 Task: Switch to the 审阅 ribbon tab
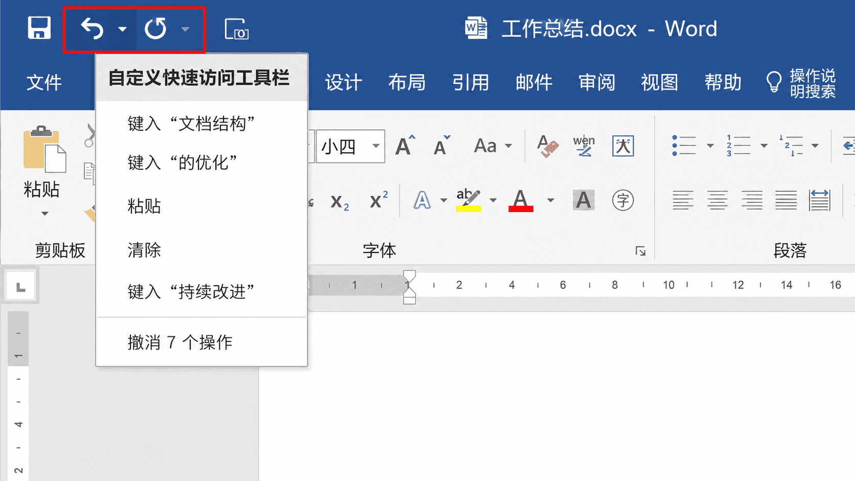597,82
